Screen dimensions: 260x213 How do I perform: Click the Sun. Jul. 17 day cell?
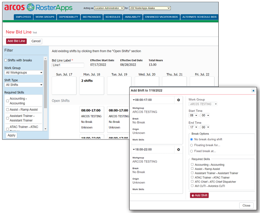tap(64, 86)
